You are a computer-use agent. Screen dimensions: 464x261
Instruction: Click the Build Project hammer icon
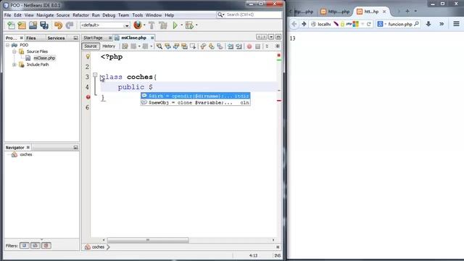(x=152, y=25)
